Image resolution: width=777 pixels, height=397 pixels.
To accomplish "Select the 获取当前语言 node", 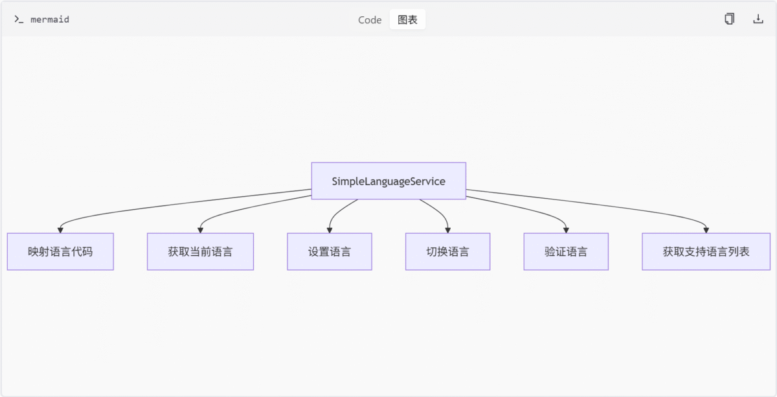I will [200, 252].
